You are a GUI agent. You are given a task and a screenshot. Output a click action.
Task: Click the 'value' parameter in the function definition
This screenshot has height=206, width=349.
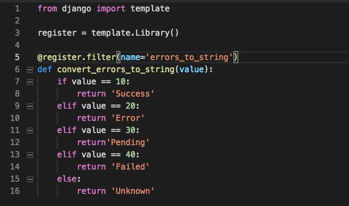(x=192, y=69)
